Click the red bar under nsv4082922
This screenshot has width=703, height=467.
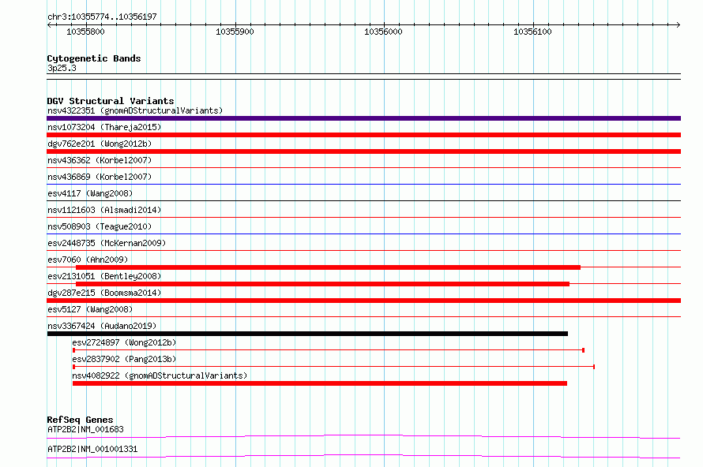320,383
